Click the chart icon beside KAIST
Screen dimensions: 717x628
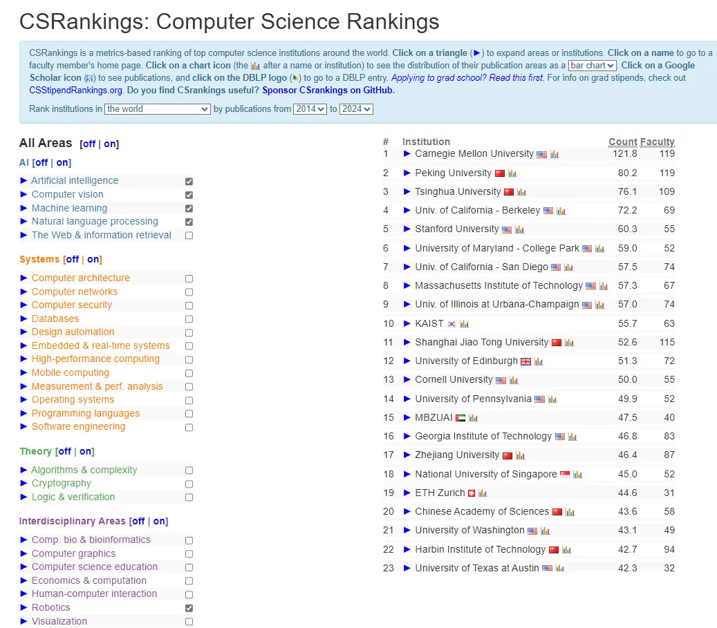click(464, 324)
